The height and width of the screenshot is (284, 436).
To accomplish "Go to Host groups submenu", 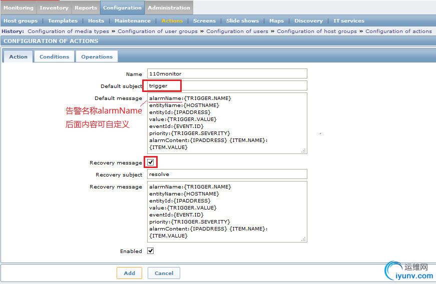I will tap(21, 21).
